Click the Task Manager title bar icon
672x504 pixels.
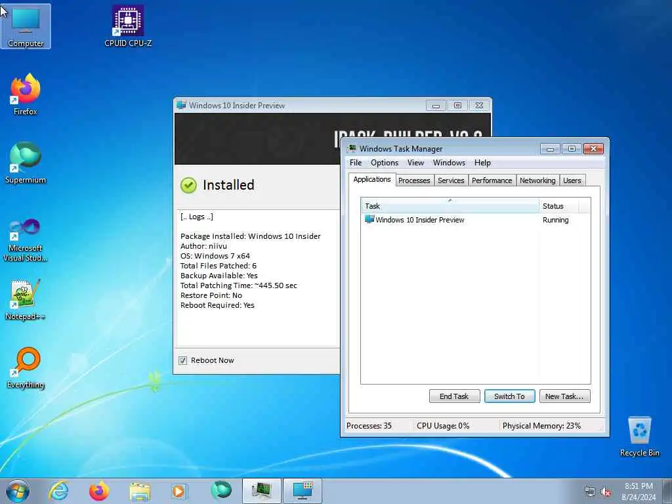(352, 149)
